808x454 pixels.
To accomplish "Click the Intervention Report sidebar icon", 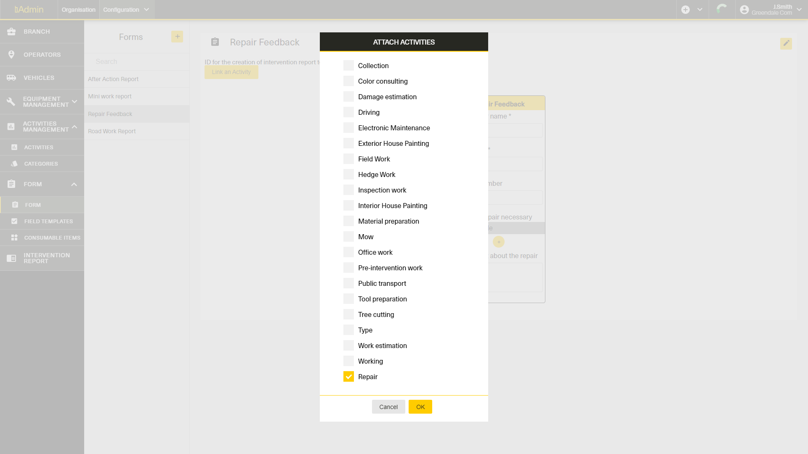I will (11, 258).
